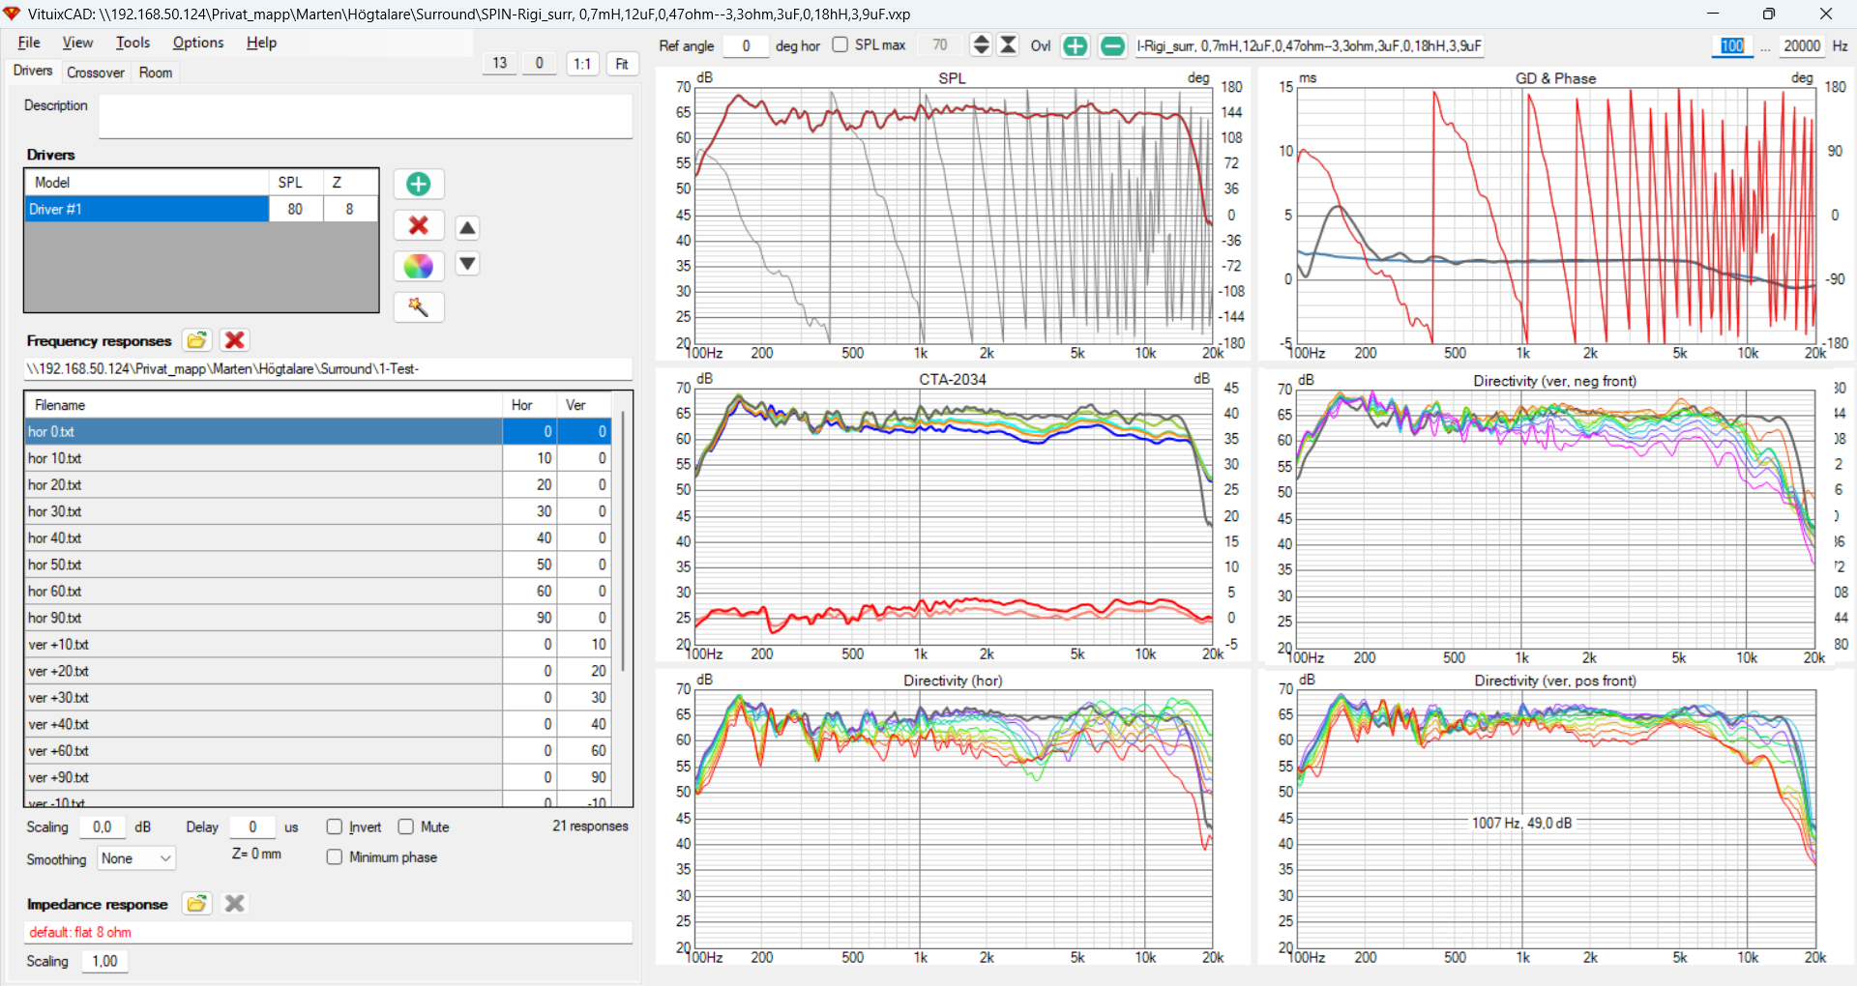The height and width of the screenshot is (986, 1857).
Task: Select the 'hor 60.txt' response row
Action: click(318, 592)
